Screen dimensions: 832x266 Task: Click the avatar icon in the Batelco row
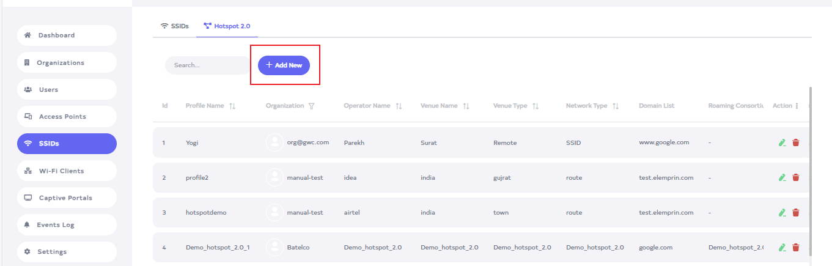(274, 248)
